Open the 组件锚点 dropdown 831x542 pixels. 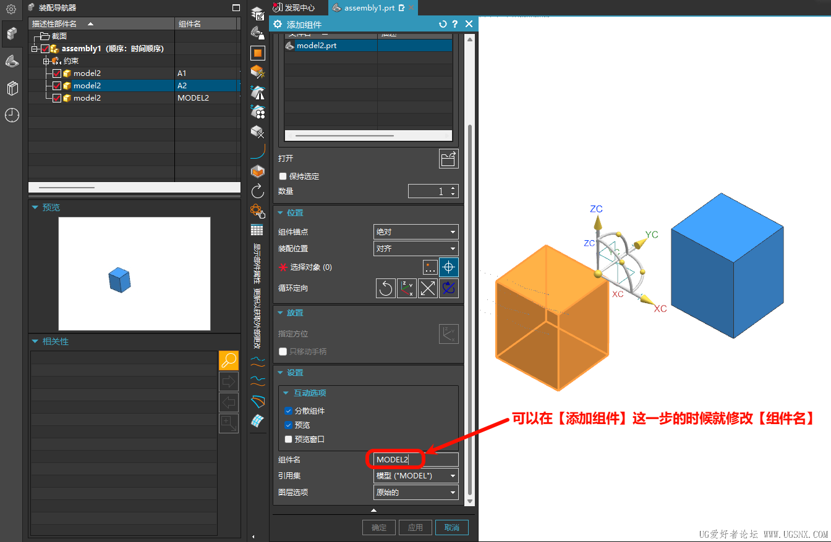tap(415, 232)
